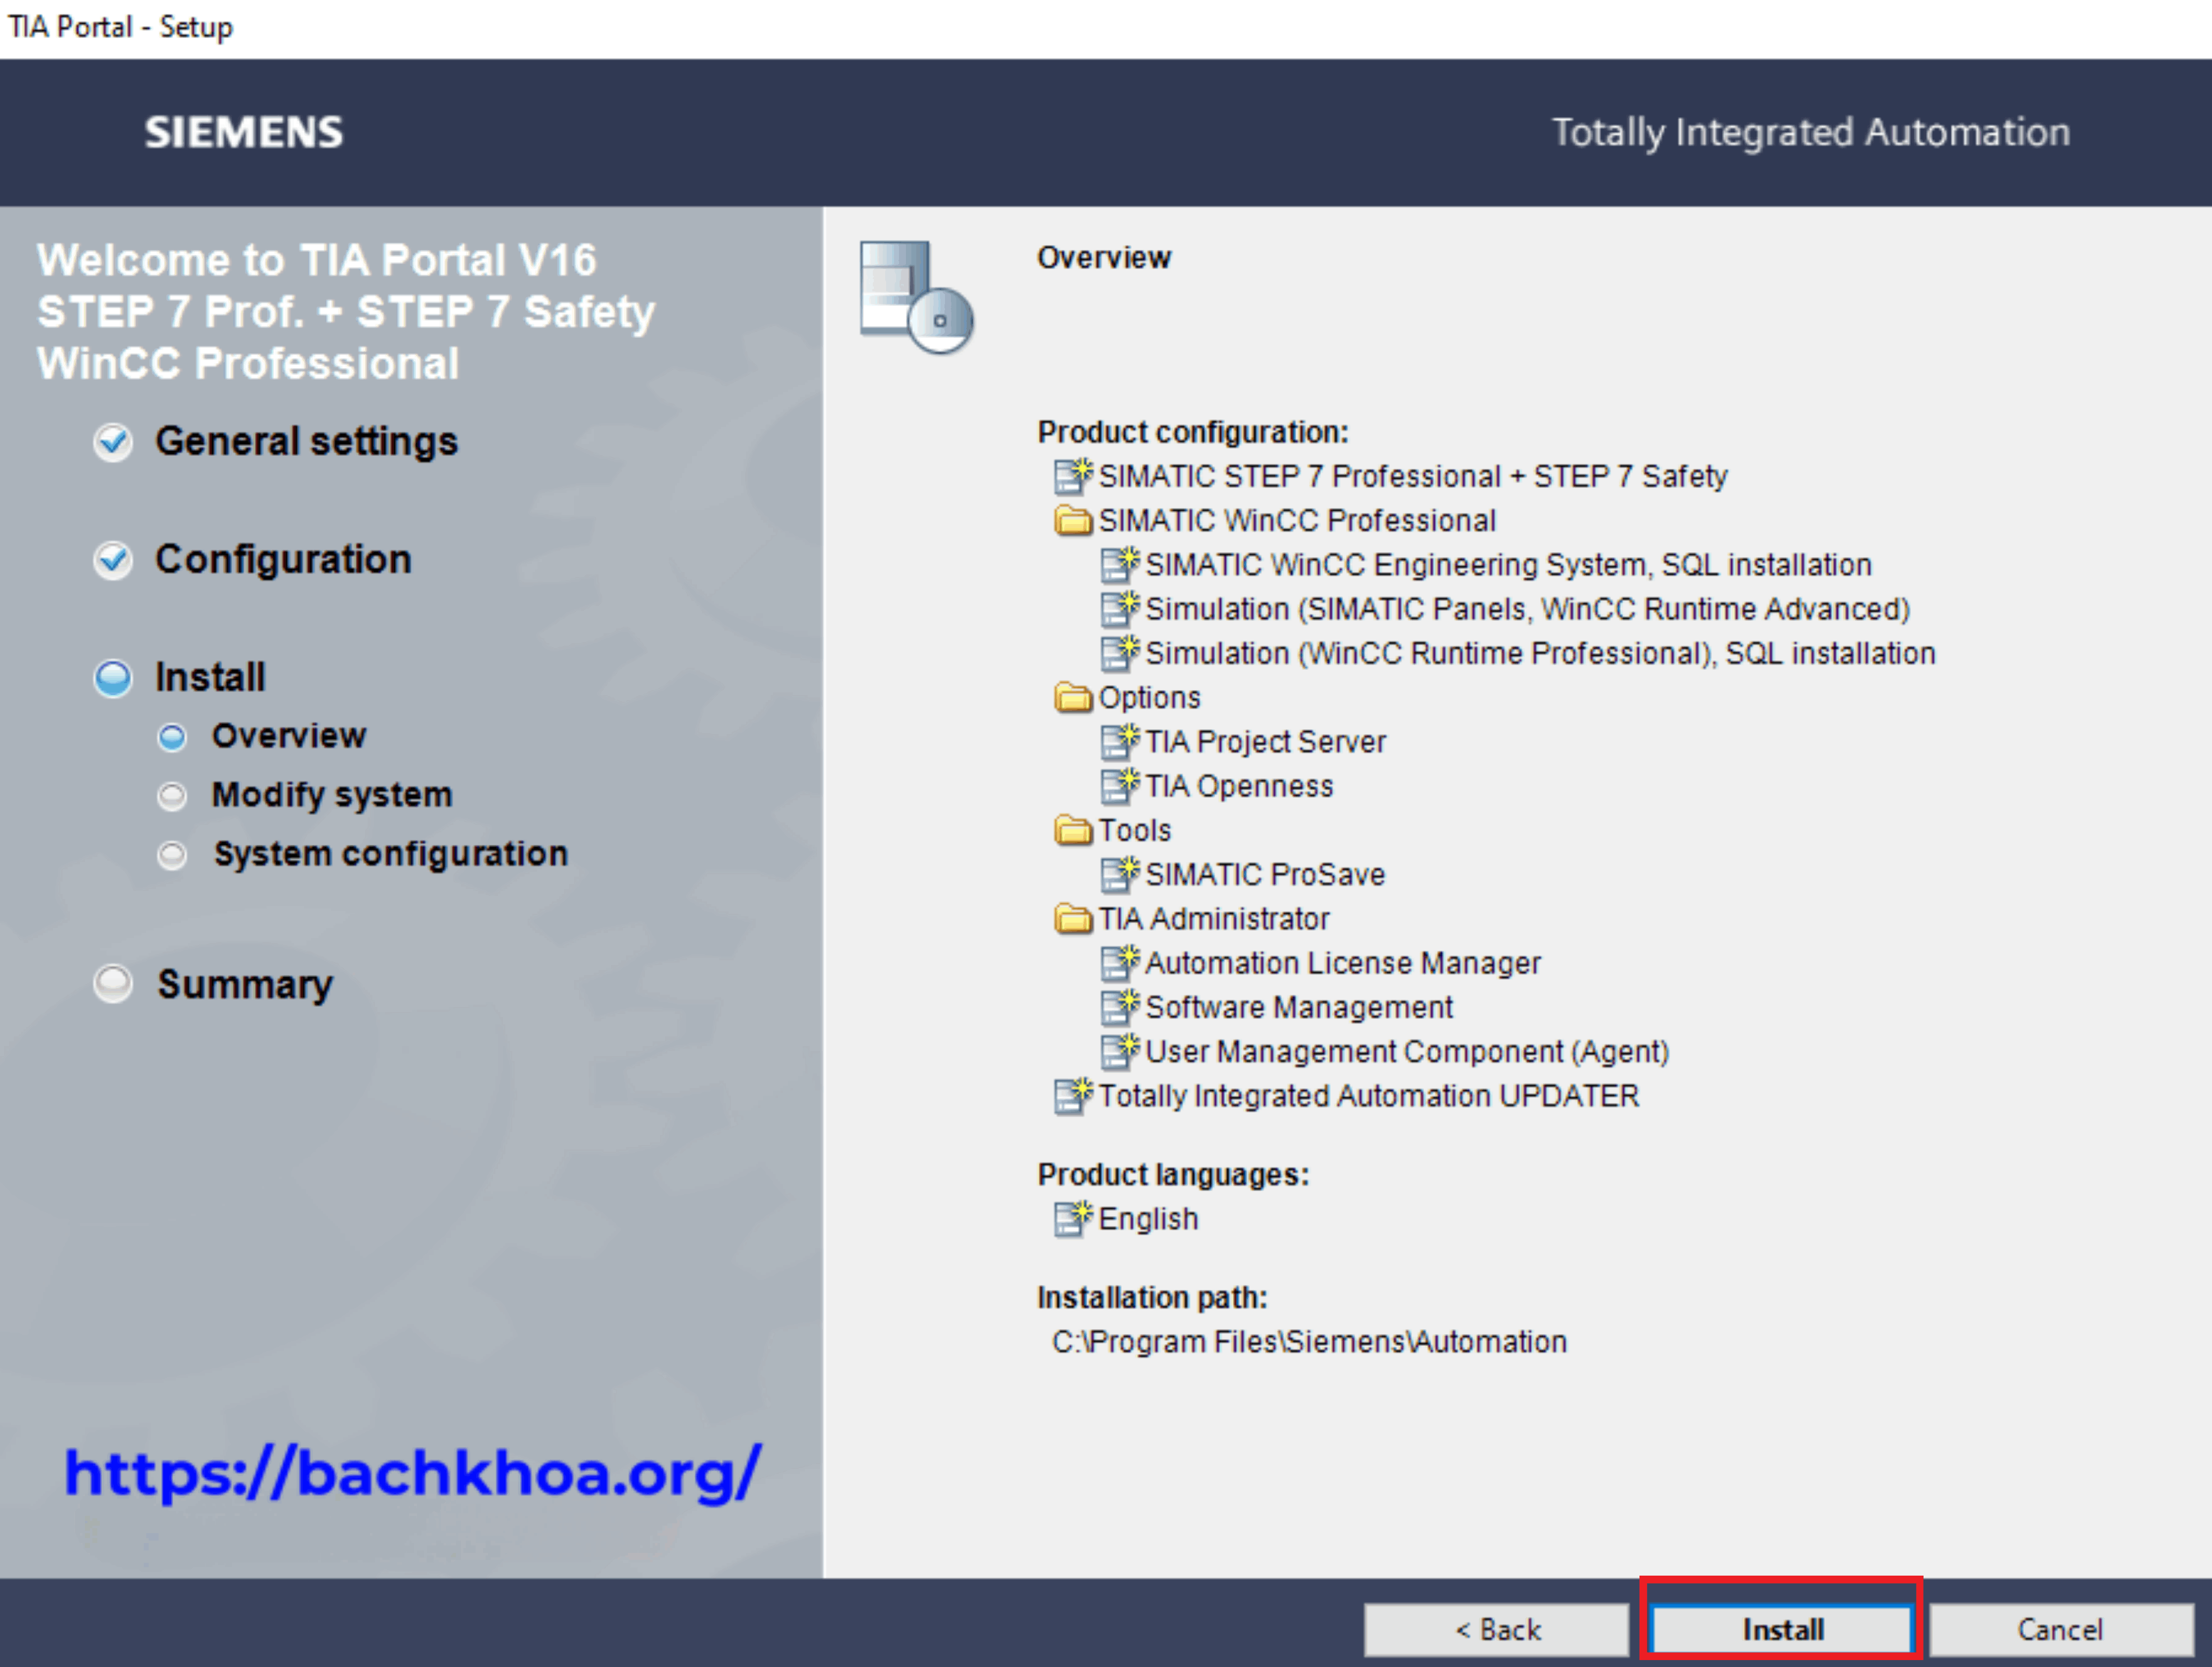Select the Tools tree node
The height and width of the screenshot is (1667, 2212).
(1134, 830)
